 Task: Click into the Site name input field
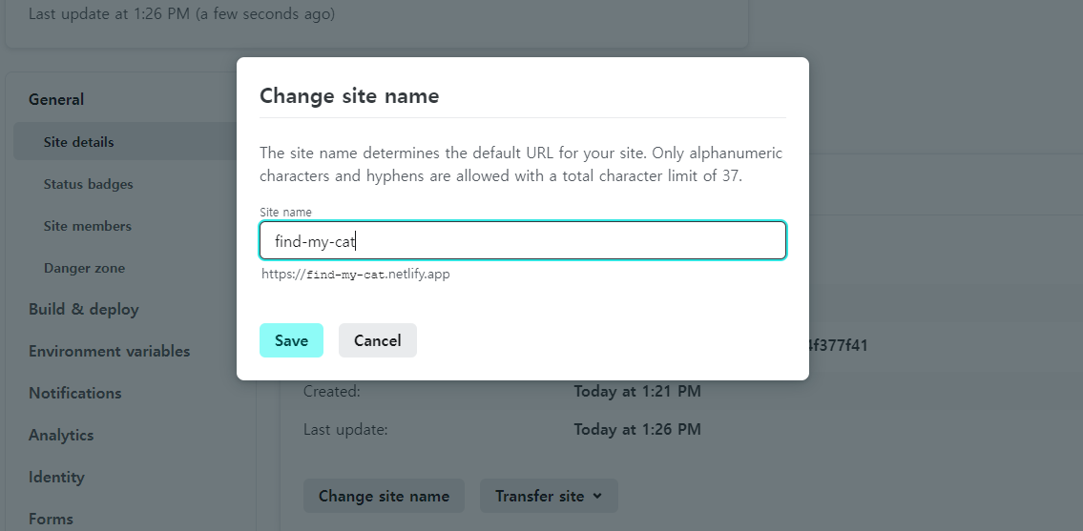pos(523,240)
